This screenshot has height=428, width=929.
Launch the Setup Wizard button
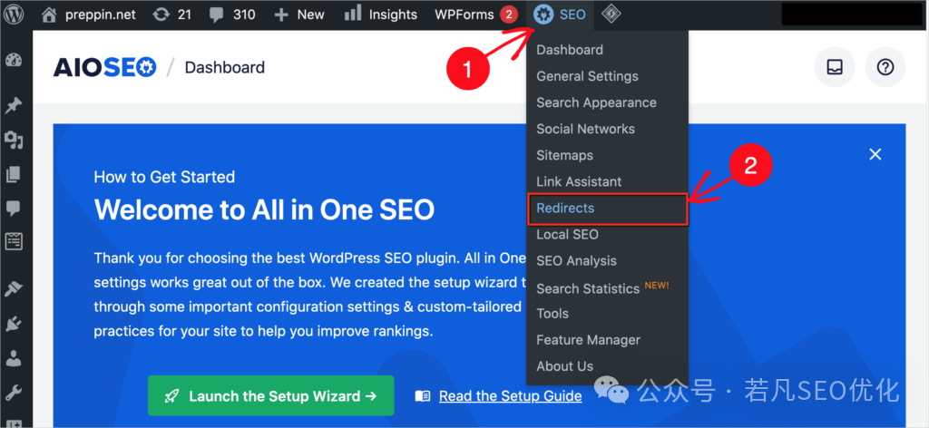[x=270, y=395]
